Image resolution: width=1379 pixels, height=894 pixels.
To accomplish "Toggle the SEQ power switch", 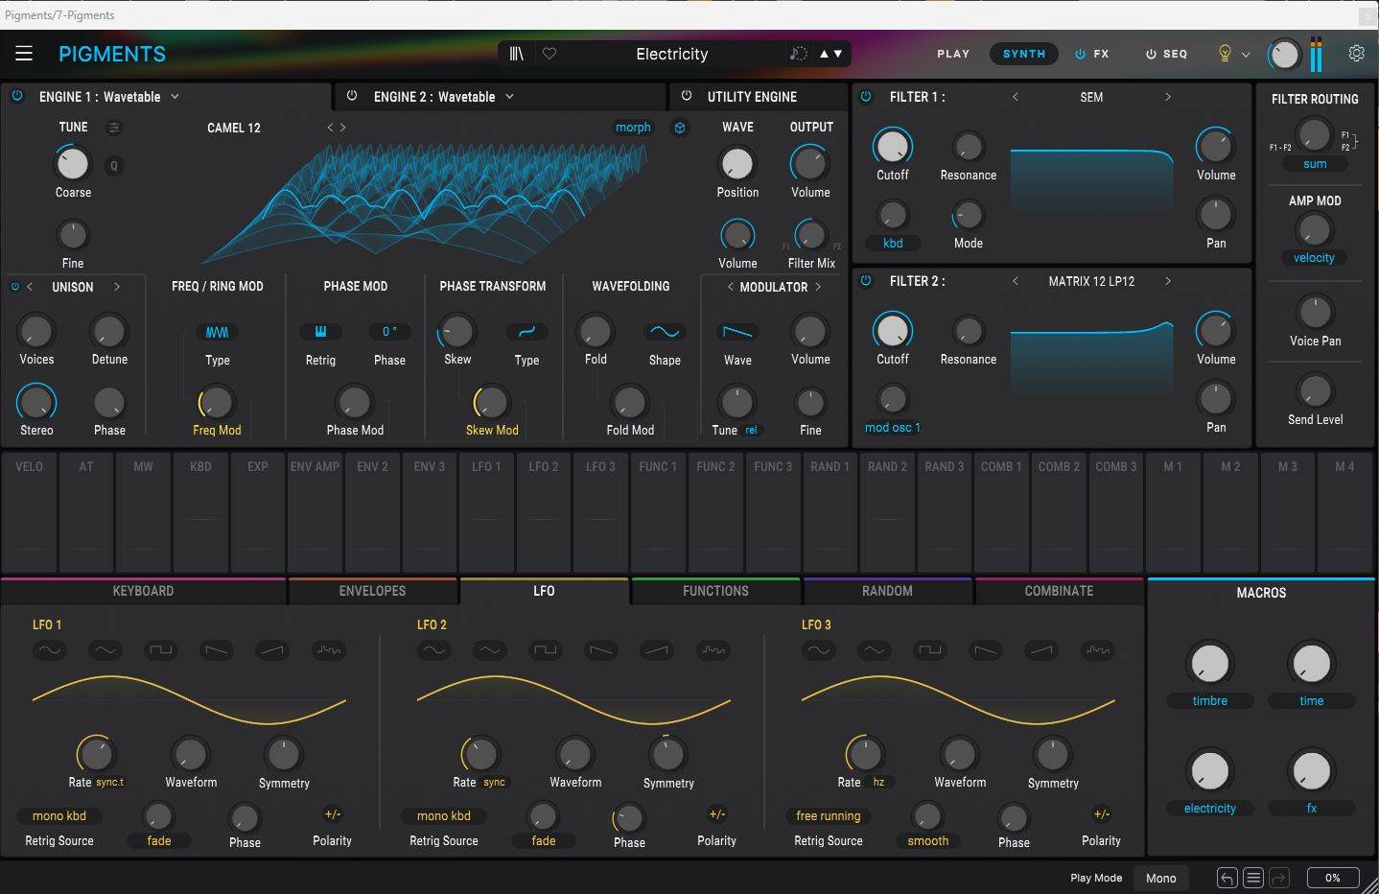I will (1151, 55).
